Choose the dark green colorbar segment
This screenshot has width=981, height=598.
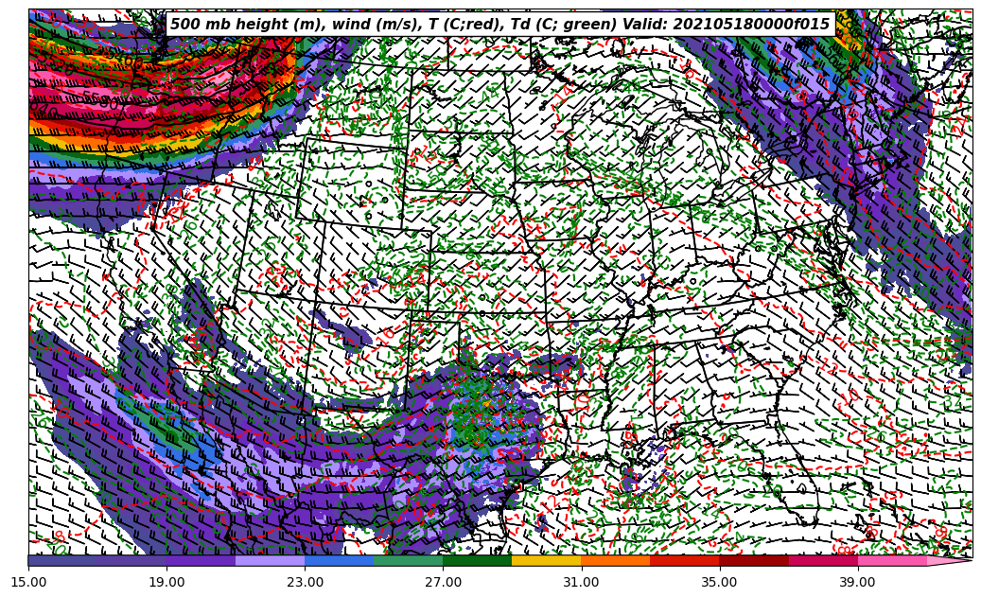point(477,560)
